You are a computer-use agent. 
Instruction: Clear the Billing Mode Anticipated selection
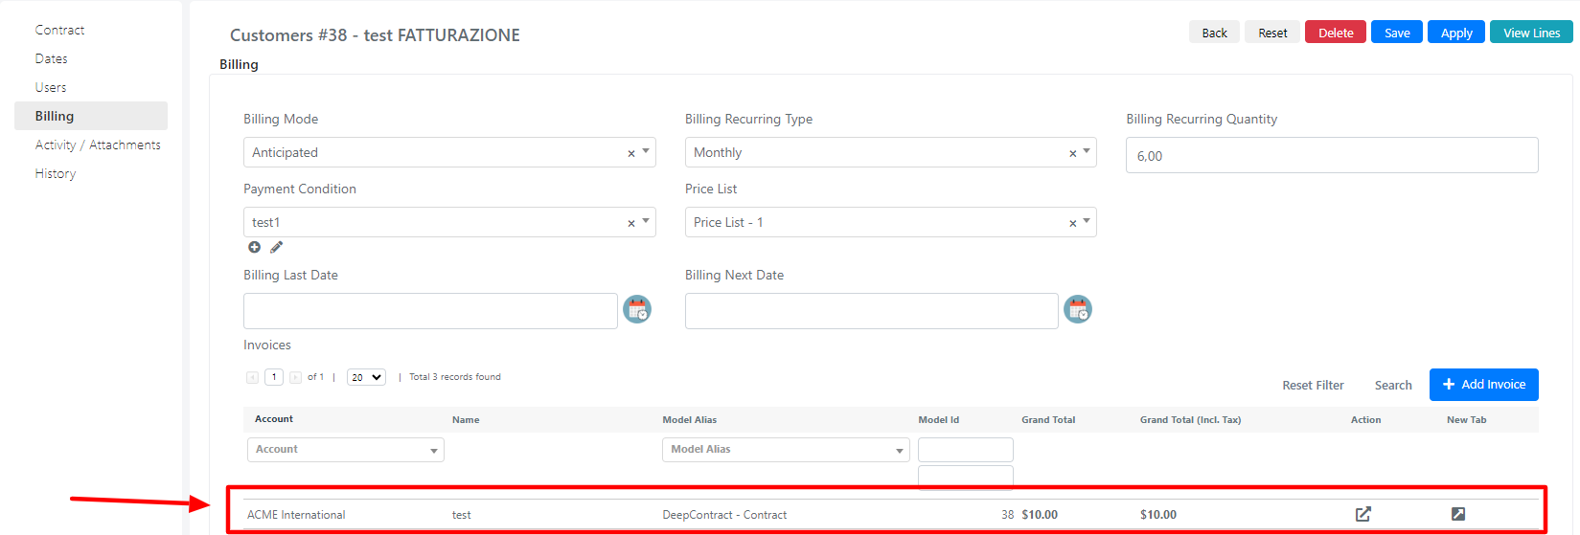631,153
